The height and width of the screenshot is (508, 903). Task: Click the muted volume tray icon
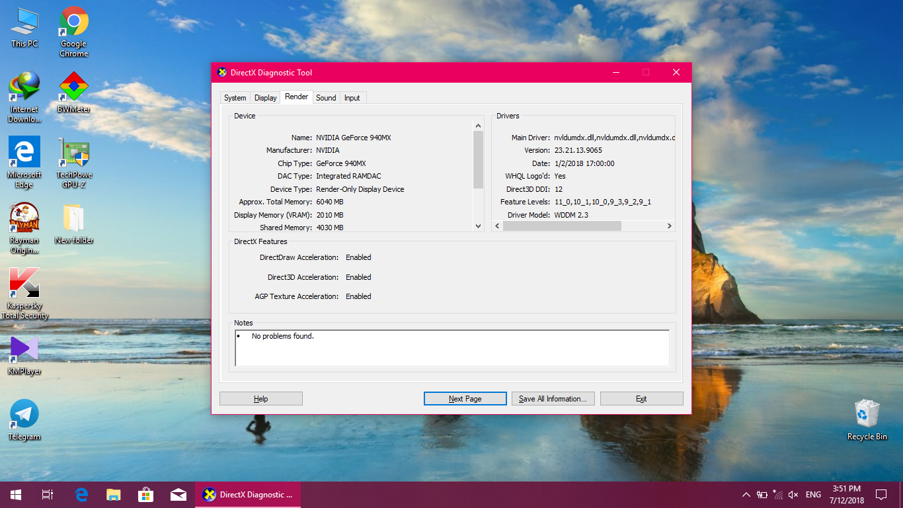click(793, 495)
